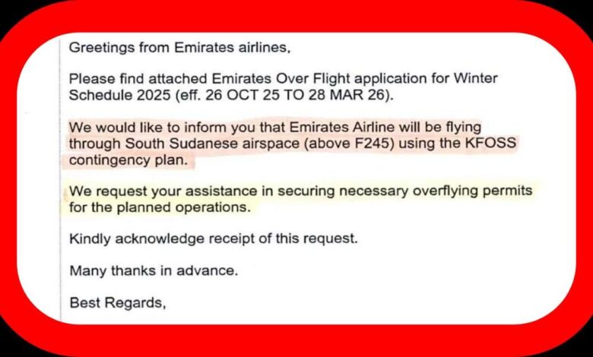Click the "Kindly acknowledge receipt of this request." line

[213, 239]
